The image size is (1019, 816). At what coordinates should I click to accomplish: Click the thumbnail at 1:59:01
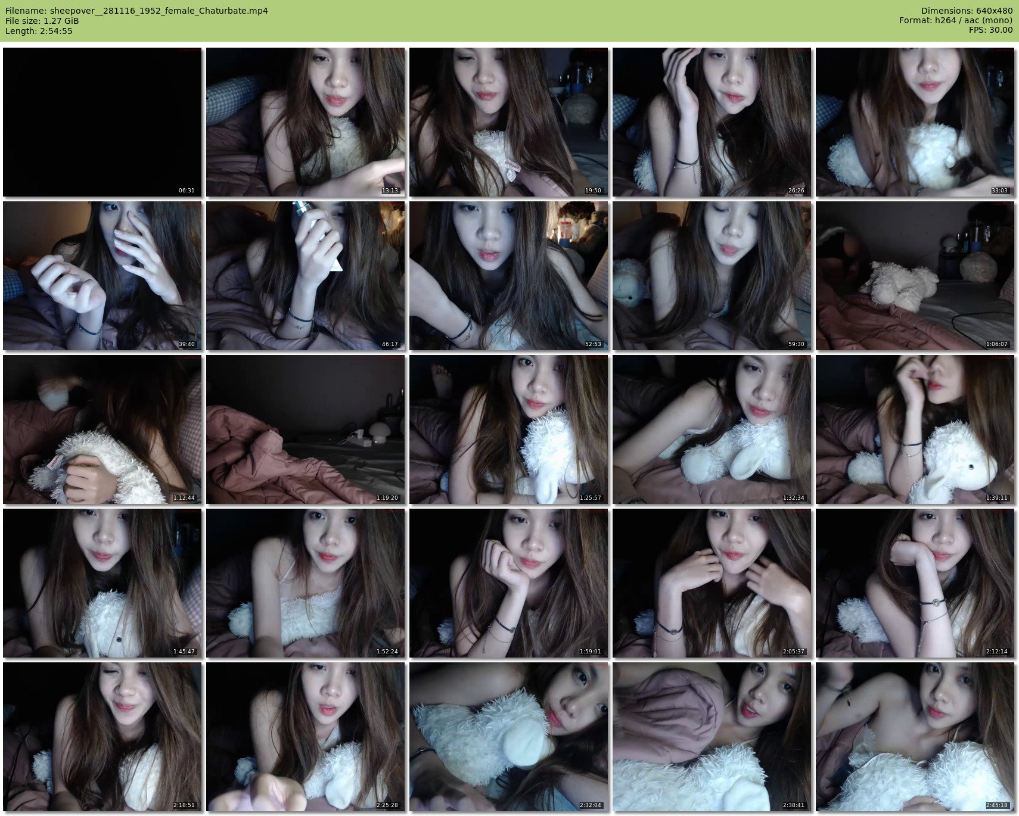point(508,583)
